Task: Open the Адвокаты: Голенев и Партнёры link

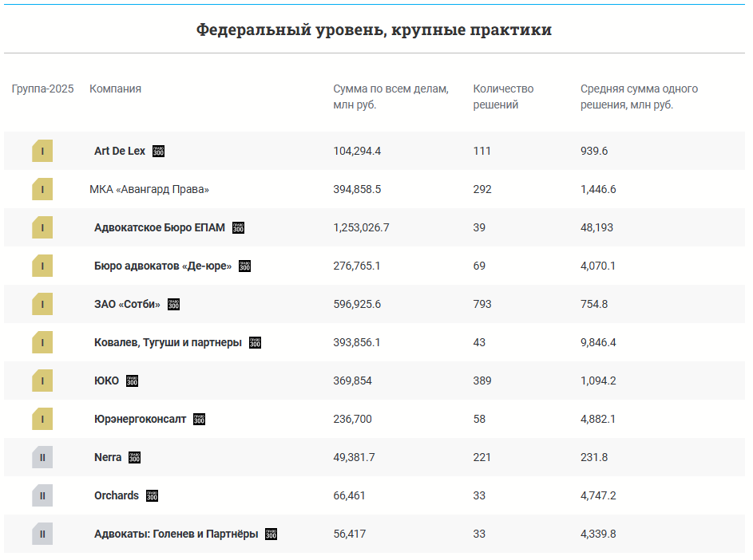Action: coord(176,534)
